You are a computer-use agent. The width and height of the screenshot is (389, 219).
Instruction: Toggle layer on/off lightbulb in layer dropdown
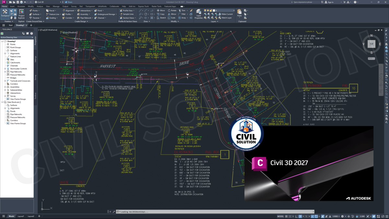coord(206,10)
